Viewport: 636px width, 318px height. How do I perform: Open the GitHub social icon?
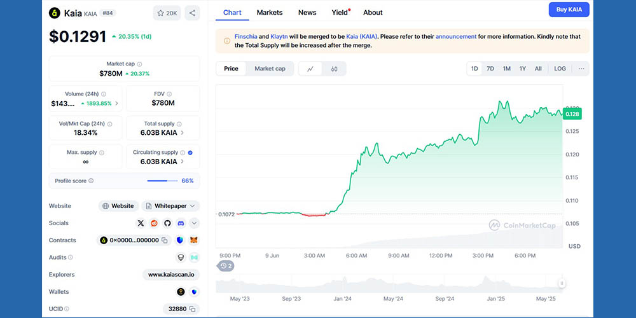167,223
